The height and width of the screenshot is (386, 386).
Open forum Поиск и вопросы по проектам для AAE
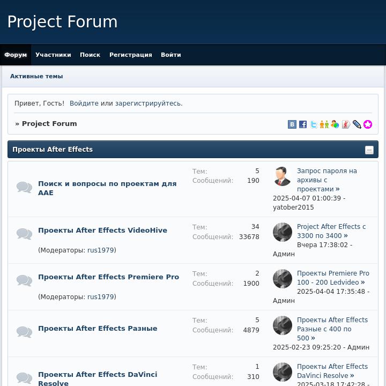tap(107, 188)
